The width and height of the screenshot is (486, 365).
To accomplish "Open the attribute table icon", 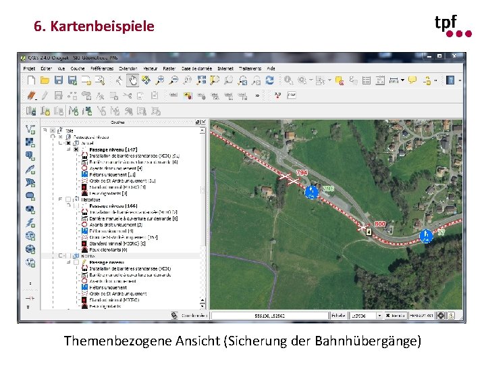I will coord(367,80).
